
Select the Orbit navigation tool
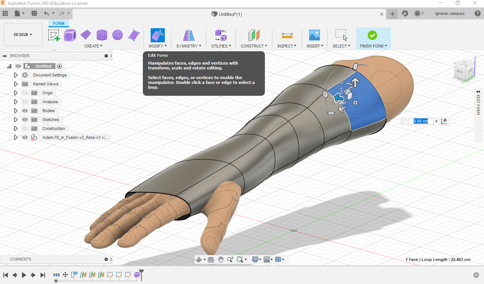[x=199, y=259]
